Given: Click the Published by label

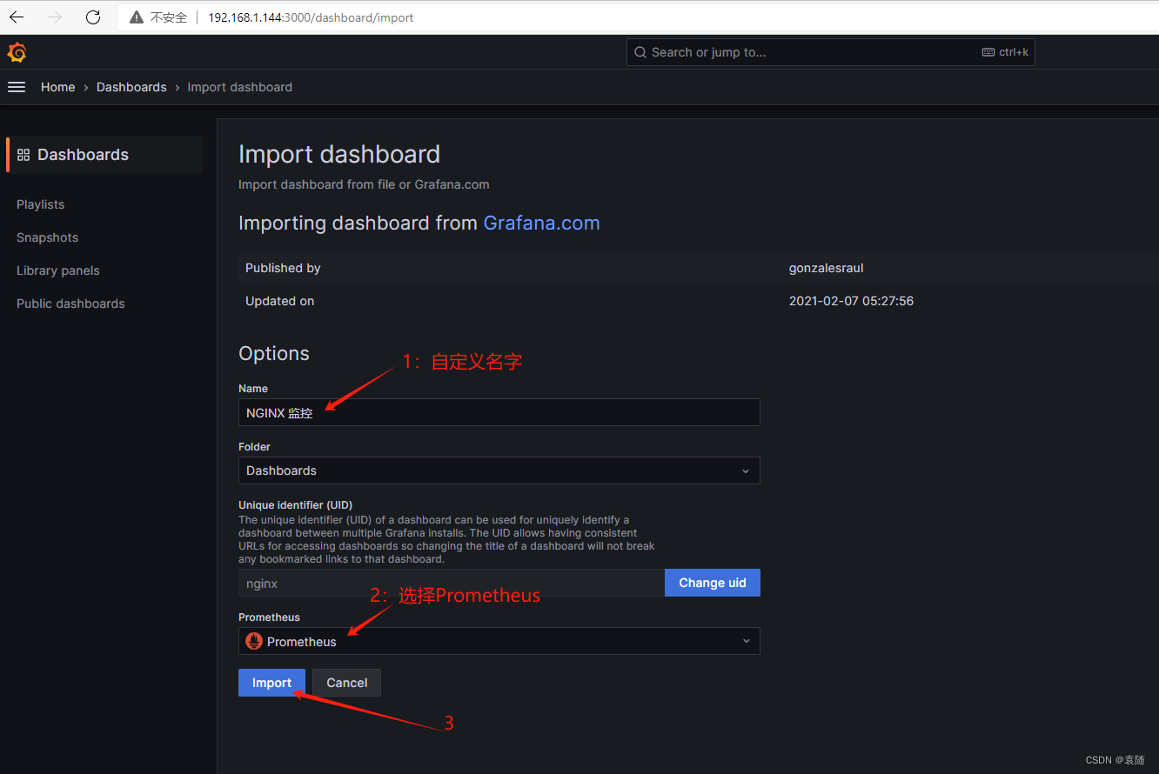Looking at the screenshot, I should pyautogui.click(x=283, y=268).
